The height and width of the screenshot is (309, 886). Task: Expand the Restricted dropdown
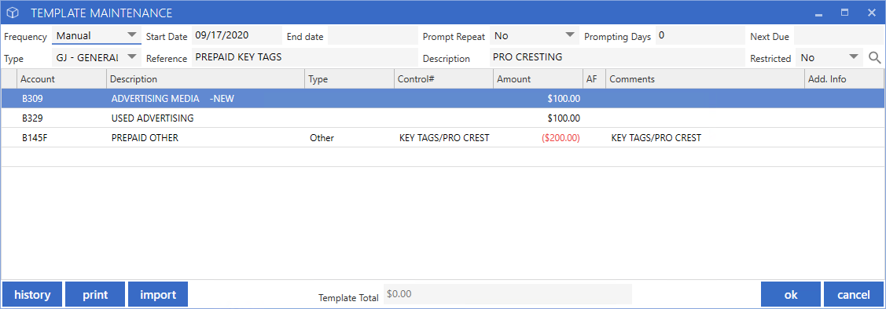[829, 57]
